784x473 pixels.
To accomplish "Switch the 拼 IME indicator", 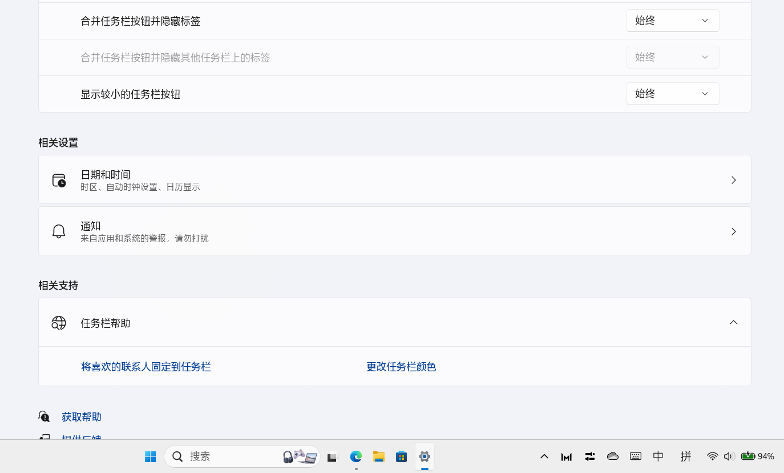I will (x=686, y=456).
